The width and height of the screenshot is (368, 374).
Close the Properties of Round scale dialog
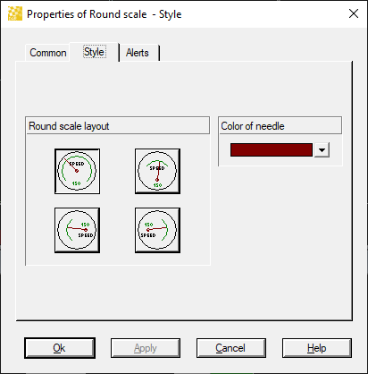[354, 13]
